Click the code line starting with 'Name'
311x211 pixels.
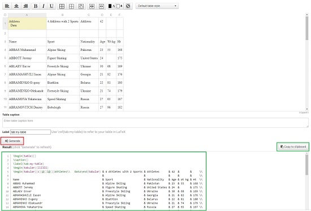point(107,180)
